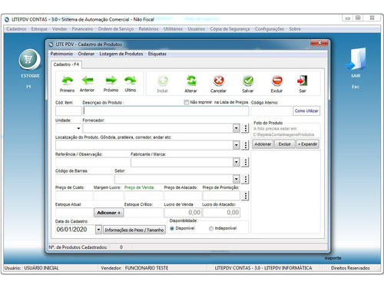The image size is (384, 288).
Task: Open extra options beside Localização field
Action: click(245, 145)
